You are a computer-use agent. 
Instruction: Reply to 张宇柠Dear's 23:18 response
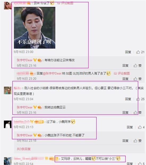tap(126, 141)
